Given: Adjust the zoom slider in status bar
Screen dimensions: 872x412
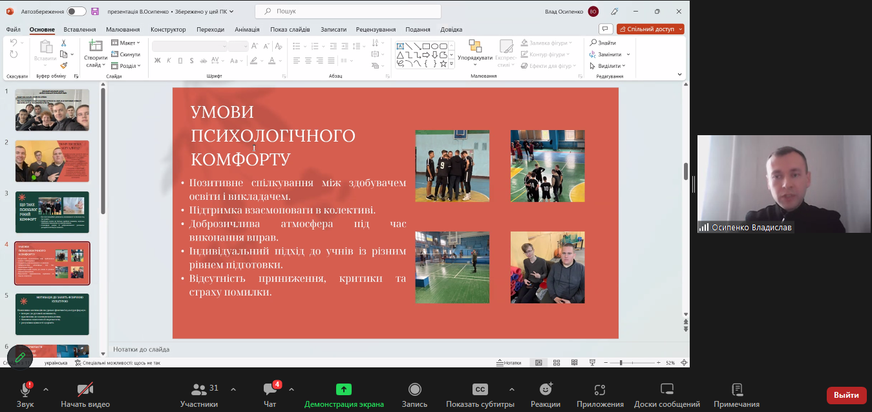Looking at the screenshot, I should 621,363.
